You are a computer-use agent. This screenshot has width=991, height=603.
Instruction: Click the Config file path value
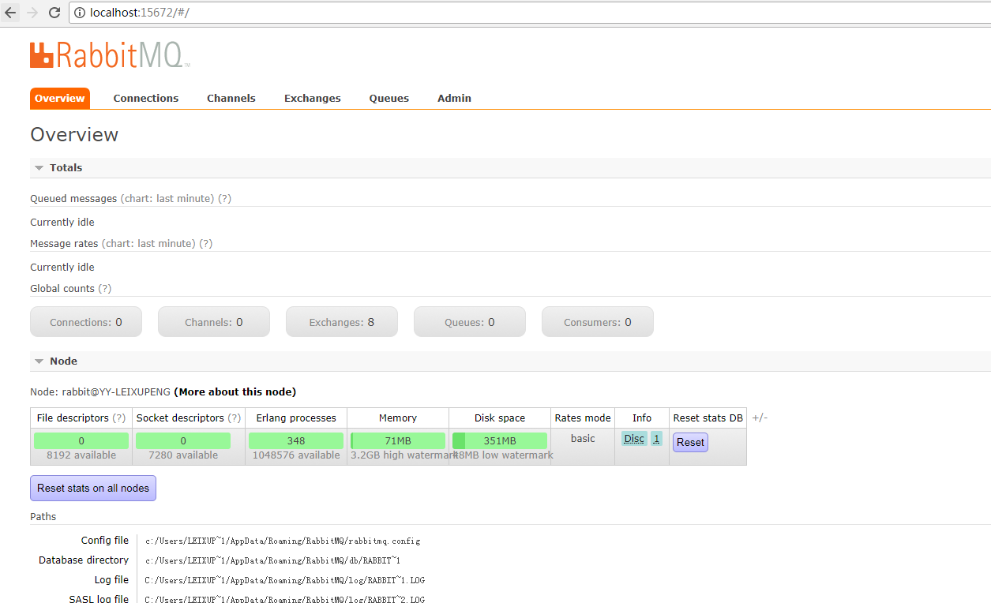tap(283, 541)
